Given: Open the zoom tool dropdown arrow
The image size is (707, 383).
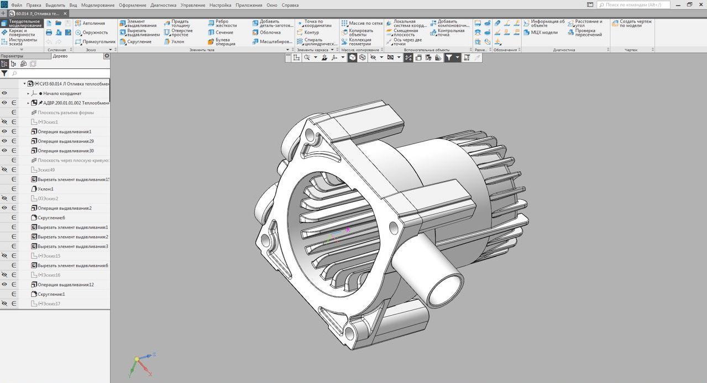Looking at the screenshot, I should coord(316,57).
